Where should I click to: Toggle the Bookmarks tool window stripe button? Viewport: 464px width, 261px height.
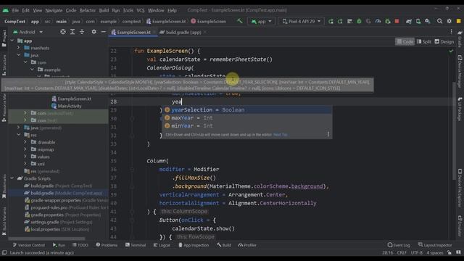point(4,186)
